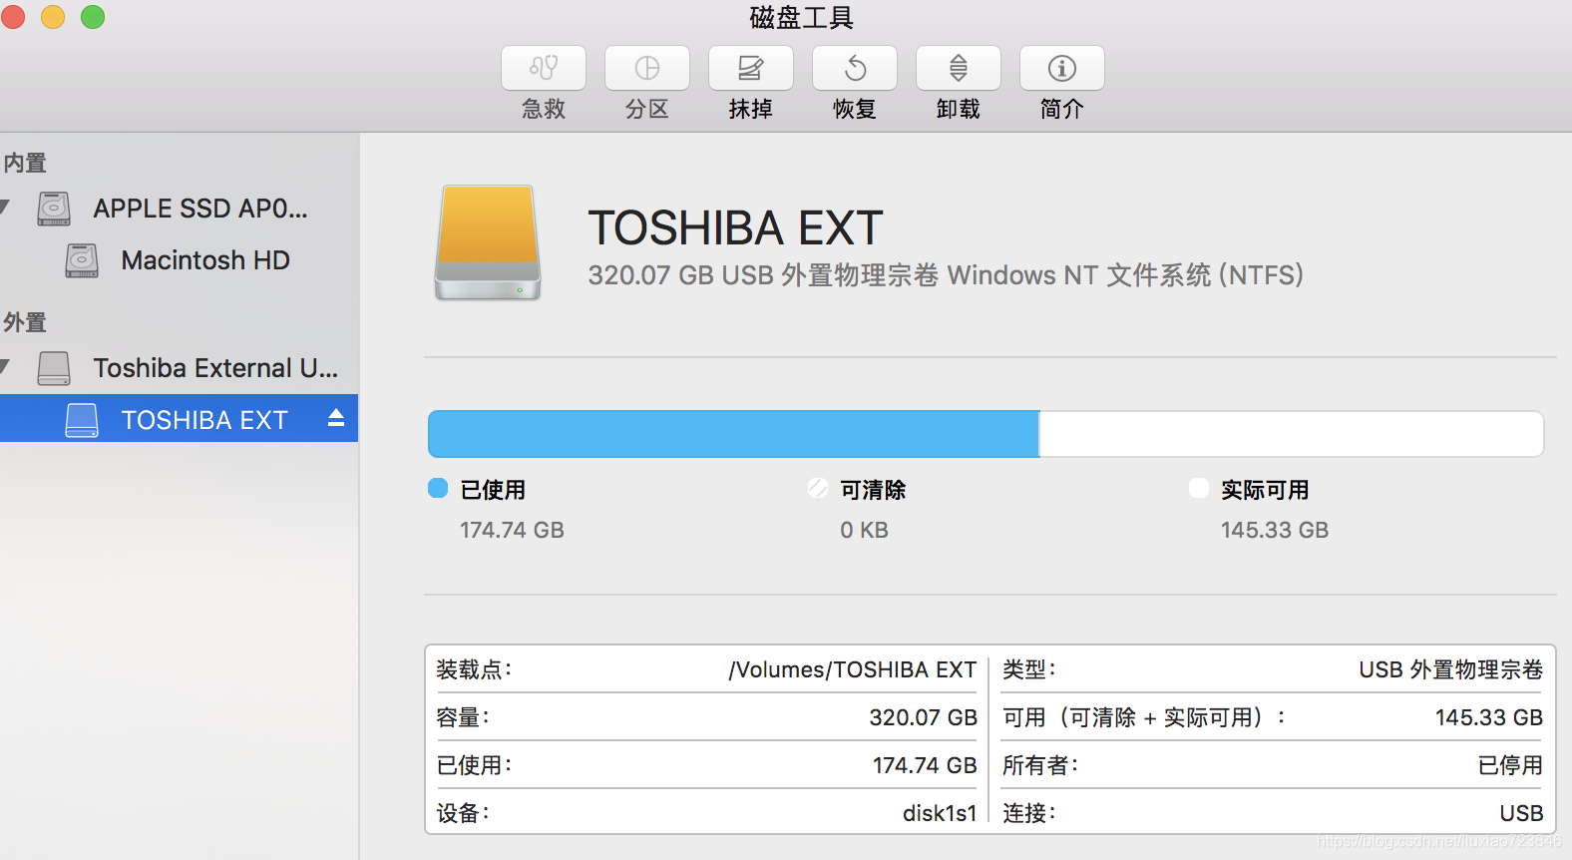Click the 内置 sidebar section header
Image resolution: width=1572 pixels, height=860 pixels.
tap(25, 163)
